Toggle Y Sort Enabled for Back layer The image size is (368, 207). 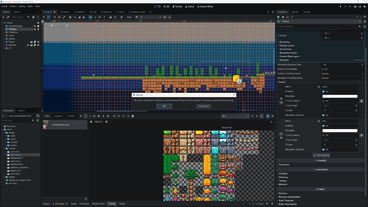click(323, 101)
